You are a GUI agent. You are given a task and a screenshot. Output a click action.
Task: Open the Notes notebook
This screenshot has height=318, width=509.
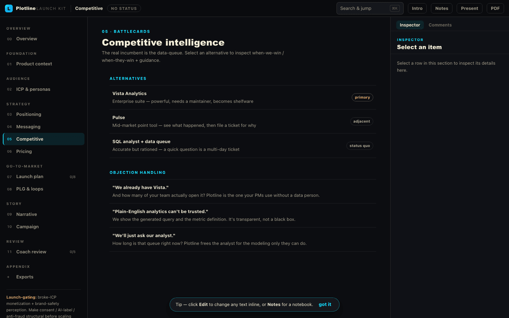coord(441,8)
